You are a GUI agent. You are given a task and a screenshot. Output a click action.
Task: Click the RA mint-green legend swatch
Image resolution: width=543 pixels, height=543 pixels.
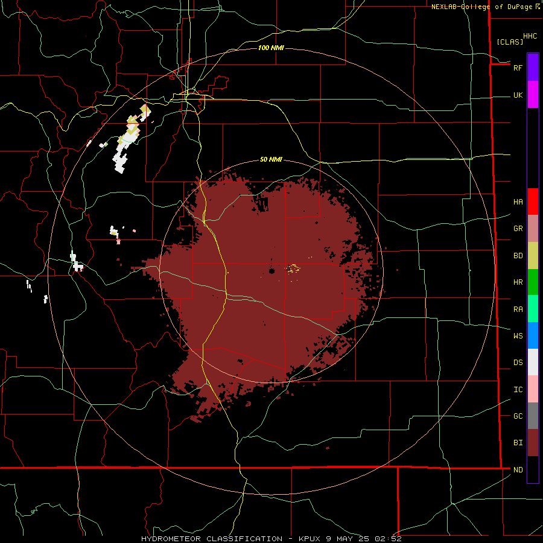click(533, 309)
